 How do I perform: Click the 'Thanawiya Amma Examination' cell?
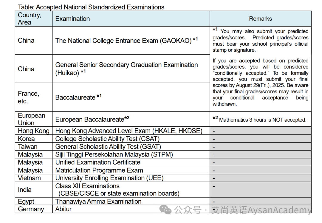tap(131, 201)
